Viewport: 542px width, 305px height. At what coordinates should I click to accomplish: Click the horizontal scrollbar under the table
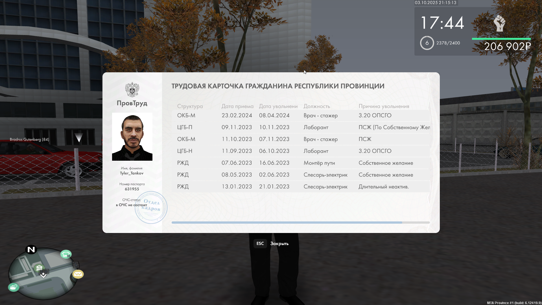(287, 223)
